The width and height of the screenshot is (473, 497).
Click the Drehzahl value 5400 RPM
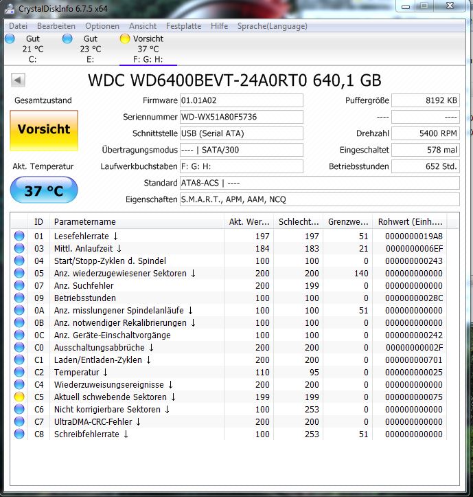pyautogui.click(x=426, y=133)
